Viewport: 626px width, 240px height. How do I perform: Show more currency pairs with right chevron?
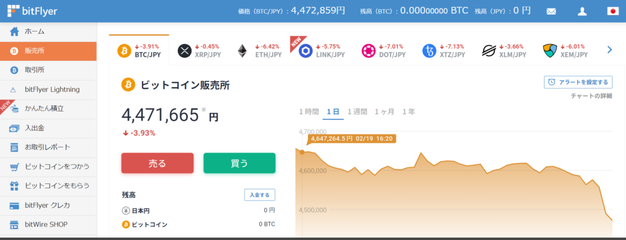609,50
